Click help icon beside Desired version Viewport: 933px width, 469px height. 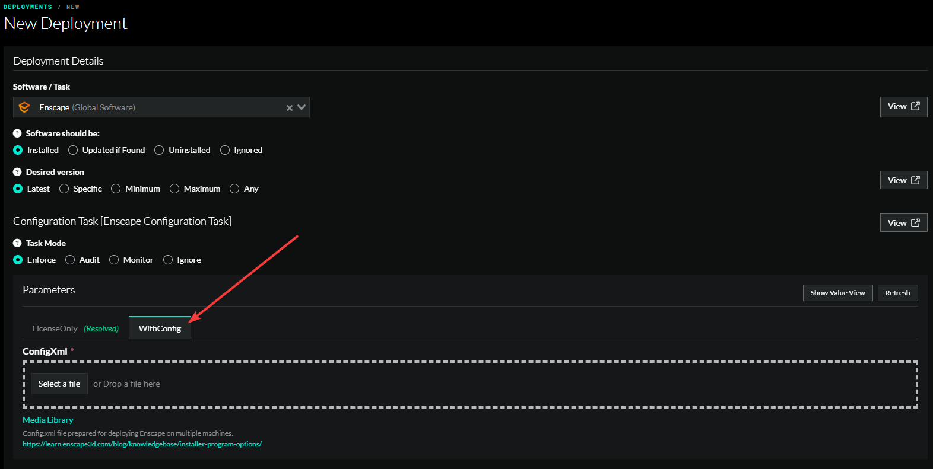click(17, 172)
